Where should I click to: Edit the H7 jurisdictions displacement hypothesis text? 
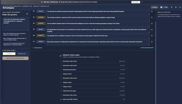(98, 43)
